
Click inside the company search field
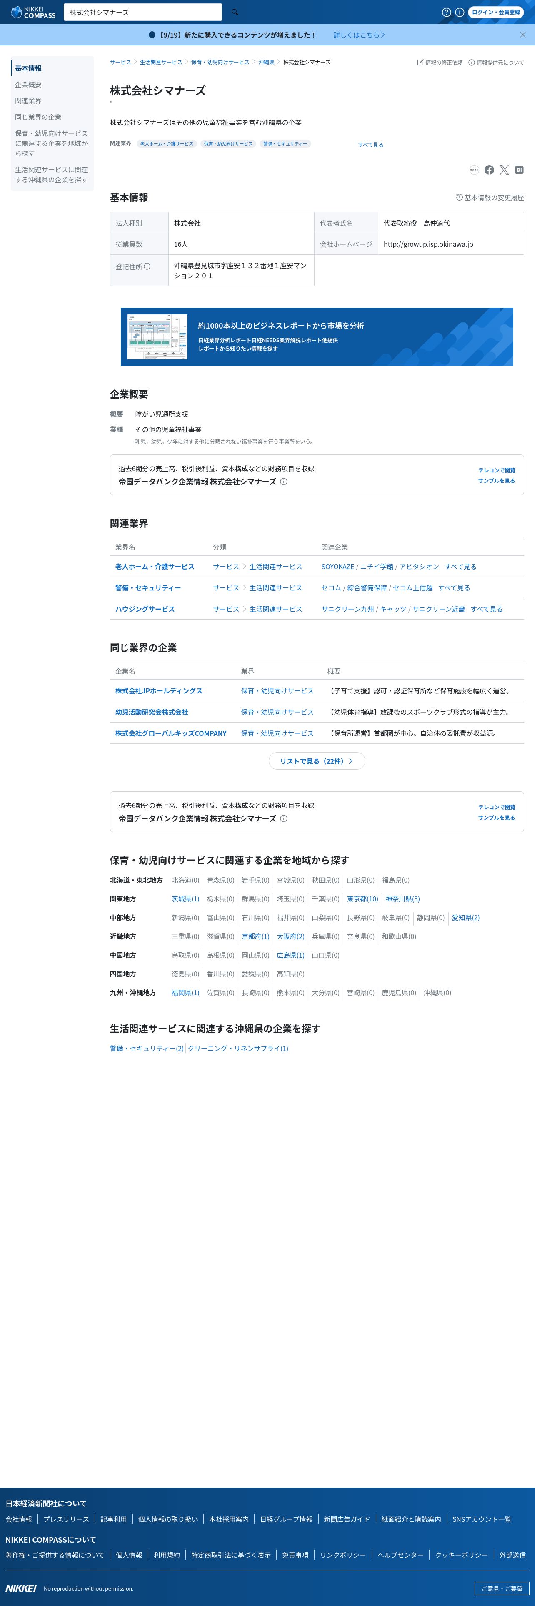click(142, 12)
